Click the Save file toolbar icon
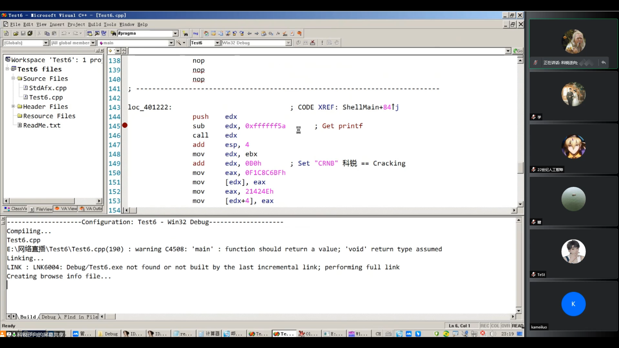The width and height of the screenshot is (619, 348). click(23, 33)
